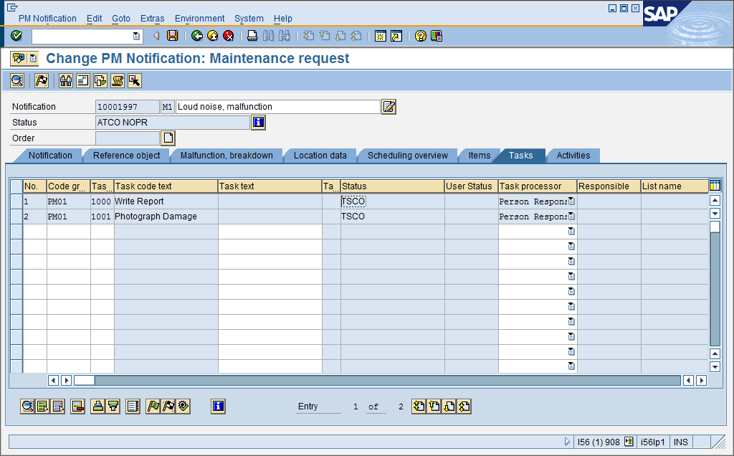Click the Task processor column header
The image size is (734, 456).
[538, 186]
